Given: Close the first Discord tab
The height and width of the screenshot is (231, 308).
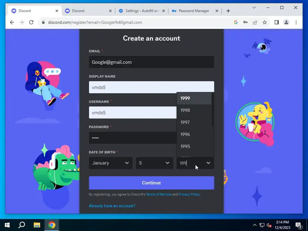Looking at the screenshot, I should (57, 11).
